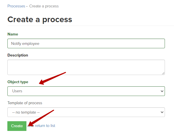Expand the 'no template' process template dropdown
This screenshot has width=174, height=138.
click(86, 112)
